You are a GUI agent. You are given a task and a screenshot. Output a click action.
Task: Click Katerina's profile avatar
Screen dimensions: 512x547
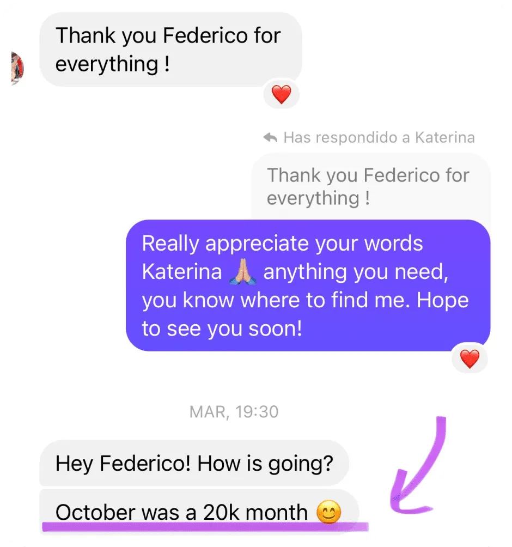point(17,68)
